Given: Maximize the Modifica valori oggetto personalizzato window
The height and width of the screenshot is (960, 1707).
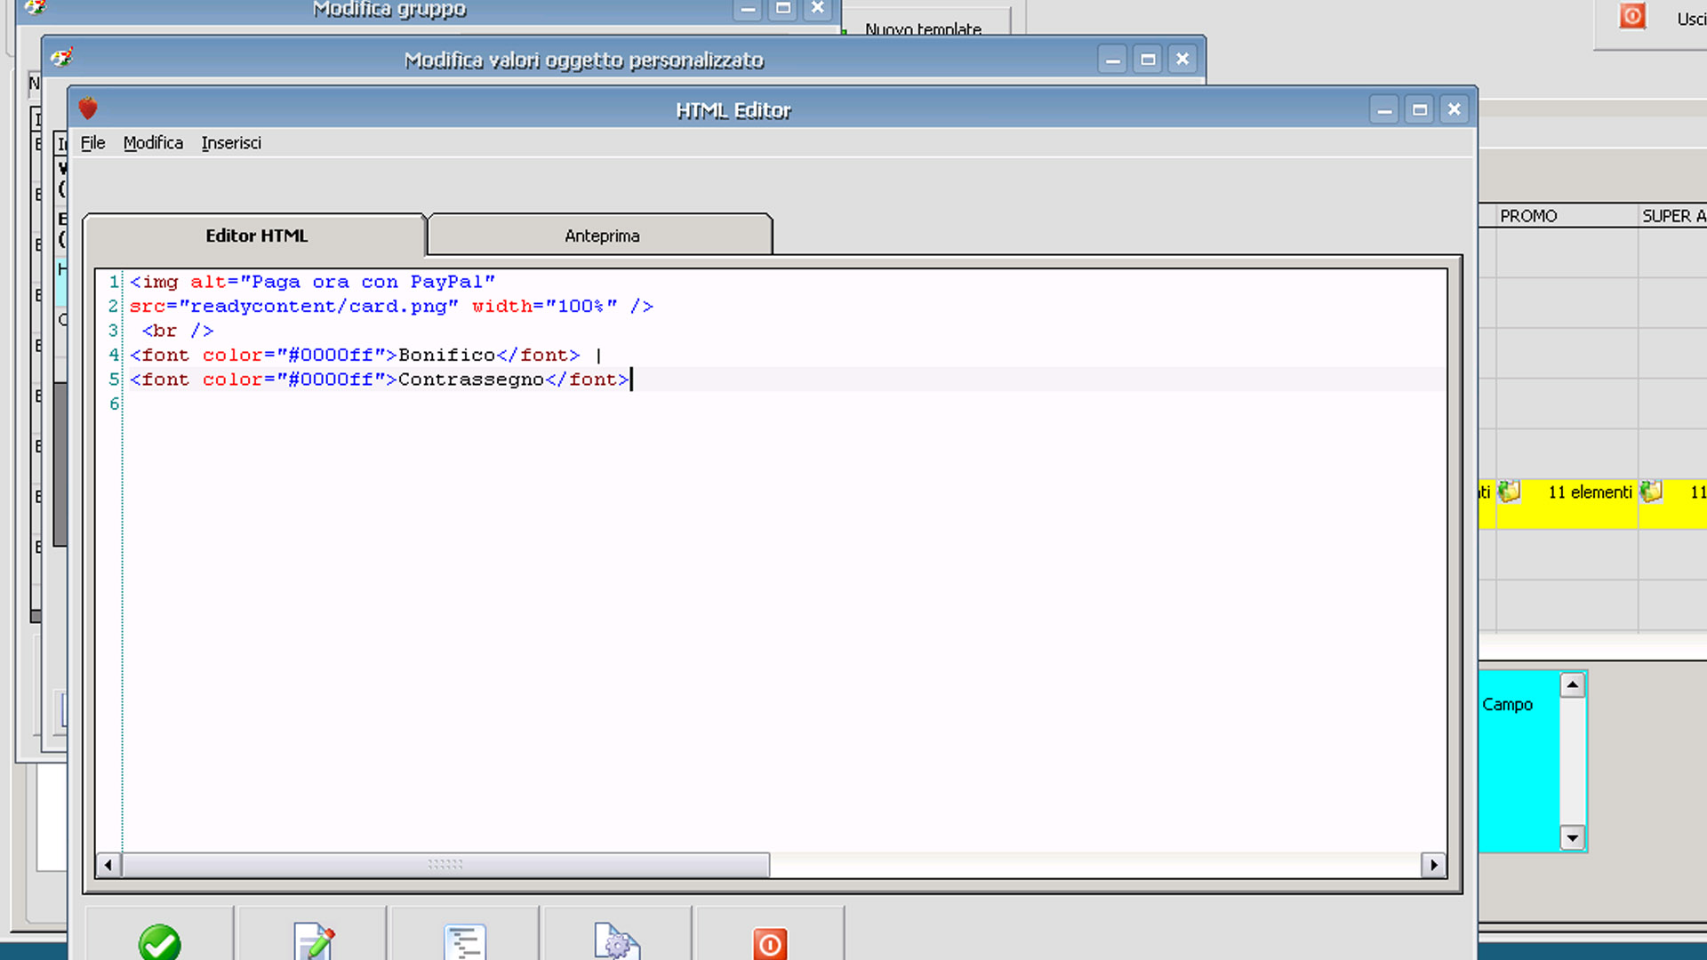Looking at the screenshot, I should (x=1148, y=59).
